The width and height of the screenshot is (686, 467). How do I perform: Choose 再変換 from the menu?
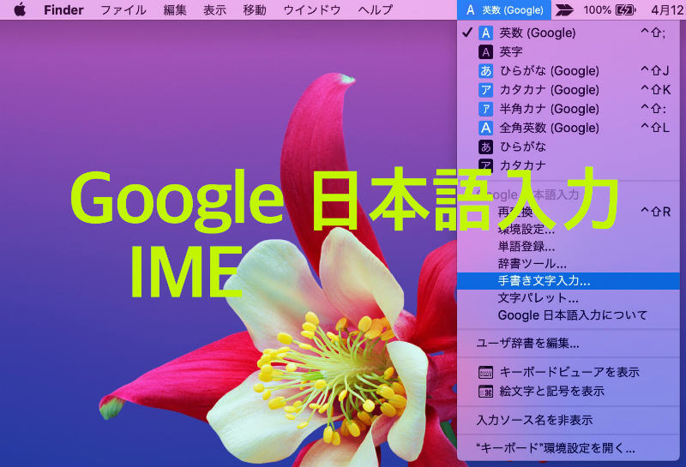click(x=569, y=212)
